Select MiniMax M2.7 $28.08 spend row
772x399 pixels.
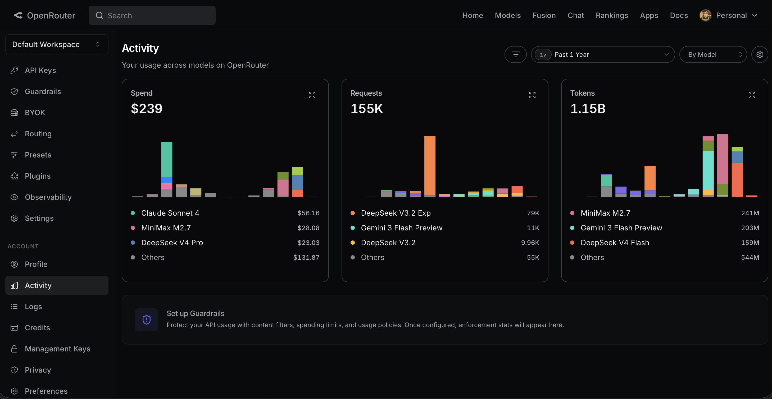pyautogui.click(x=225, y=228)
